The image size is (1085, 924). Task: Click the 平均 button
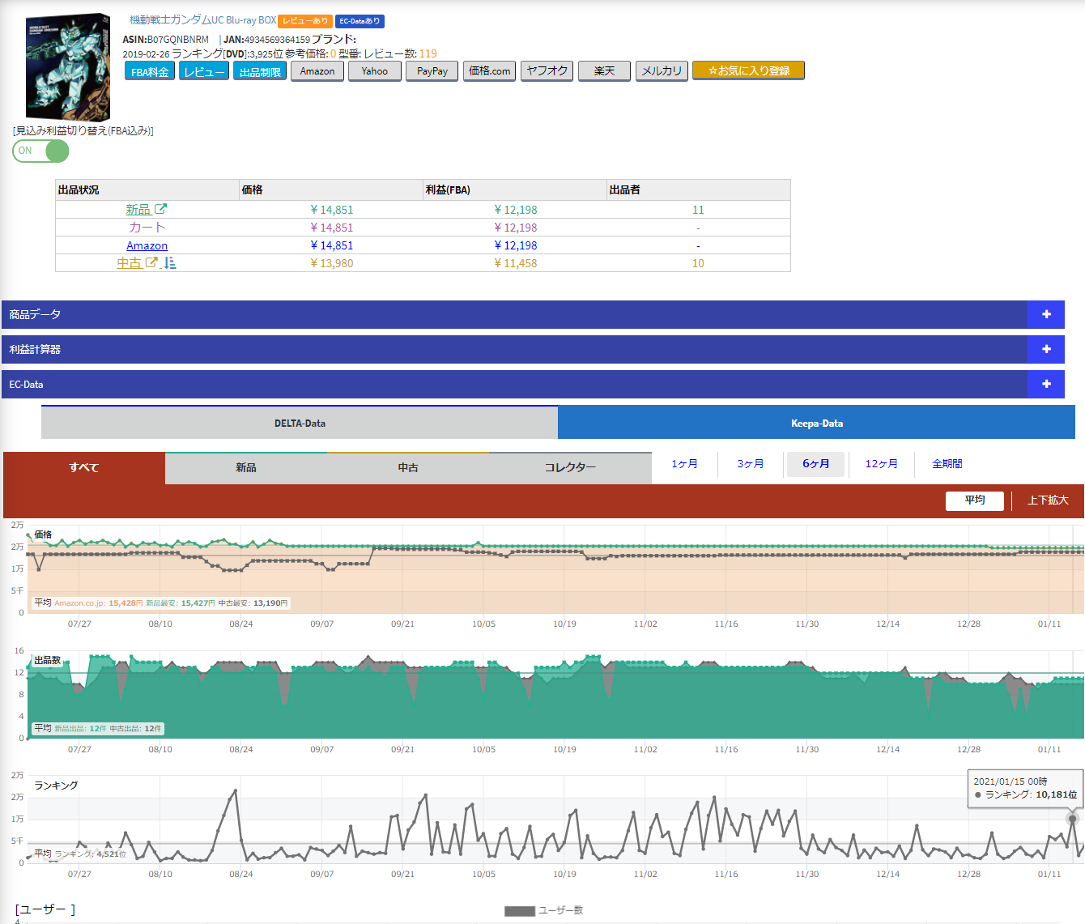pyautogui.click(x=975, y=500)
